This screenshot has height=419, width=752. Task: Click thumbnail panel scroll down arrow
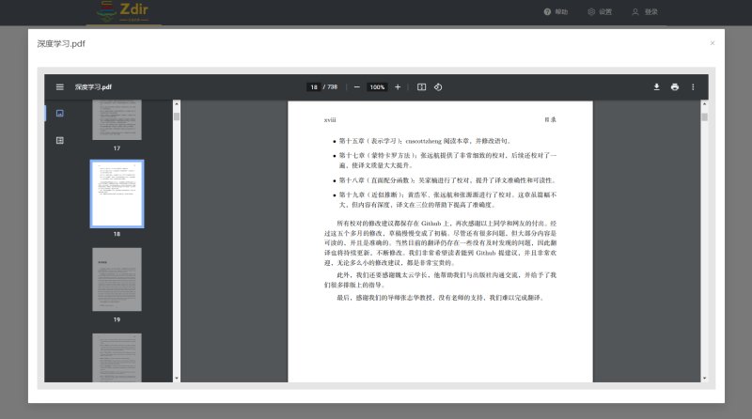click(x=177, y=379)
